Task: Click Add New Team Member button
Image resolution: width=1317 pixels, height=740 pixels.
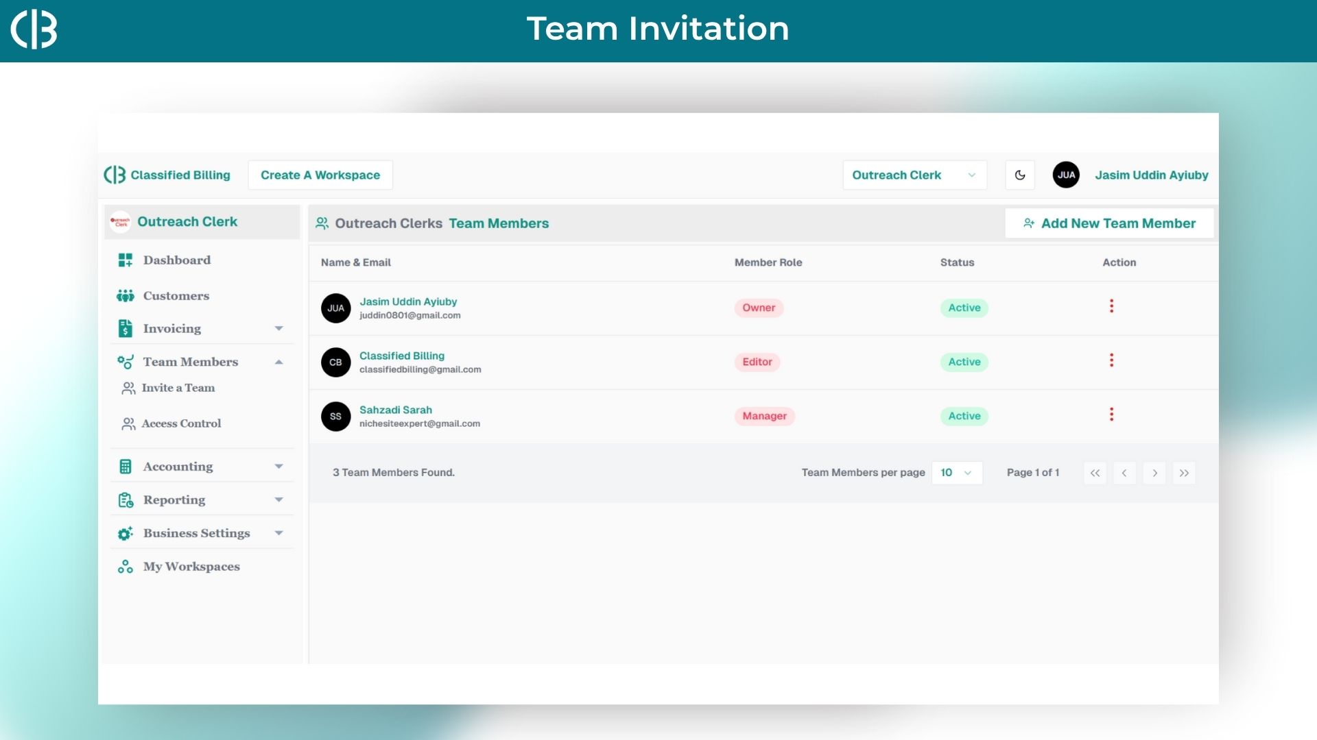Action: 1109,223
